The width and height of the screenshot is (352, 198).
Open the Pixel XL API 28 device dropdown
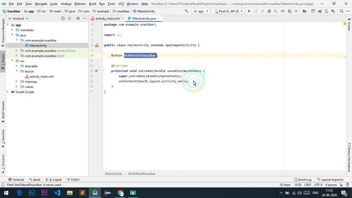click(228, 11)
